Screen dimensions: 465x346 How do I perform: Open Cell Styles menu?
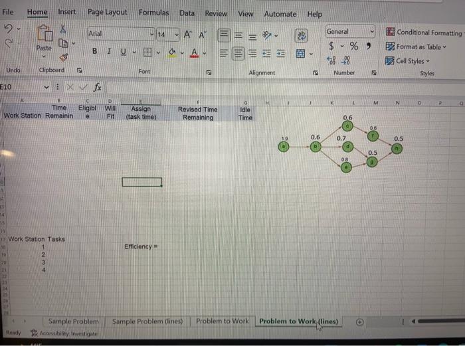coord(407,61)
